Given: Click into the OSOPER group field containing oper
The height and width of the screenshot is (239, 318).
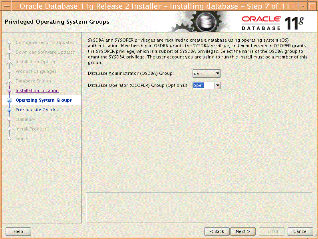Looking at the screenshot, I should click(203, 86).
